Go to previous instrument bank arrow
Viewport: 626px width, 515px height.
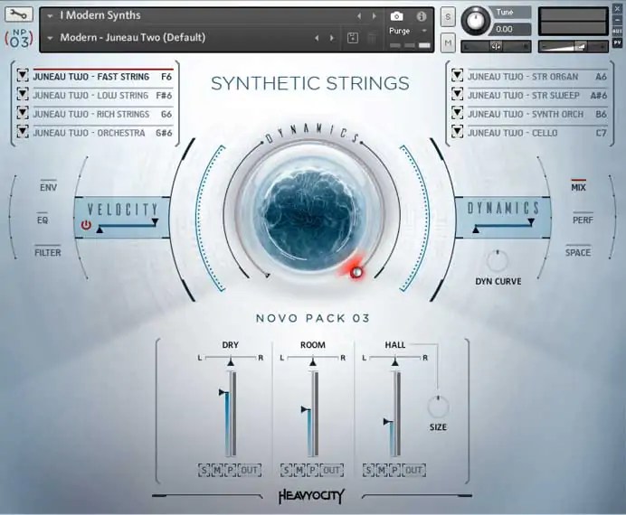358,16
